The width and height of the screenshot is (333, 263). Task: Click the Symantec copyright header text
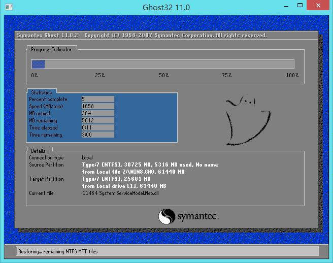[142, 36]
